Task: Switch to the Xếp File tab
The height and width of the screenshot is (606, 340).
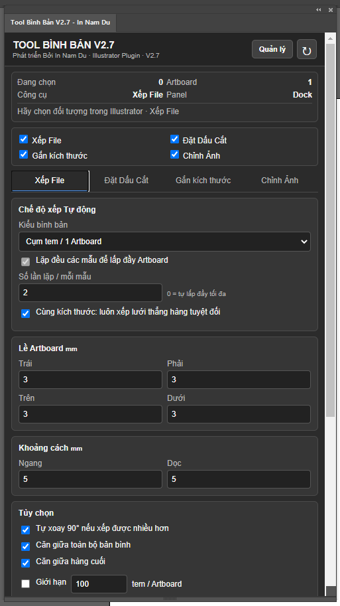Action: click(50, 181)
